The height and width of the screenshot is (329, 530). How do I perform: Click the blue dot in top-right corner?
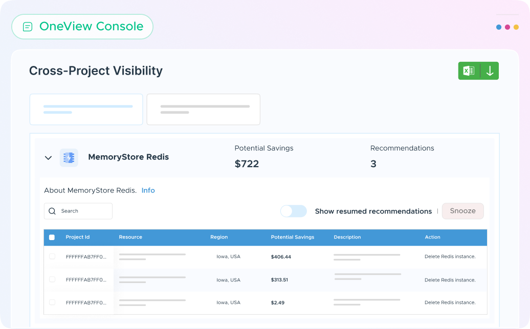[x=499, y=27]
